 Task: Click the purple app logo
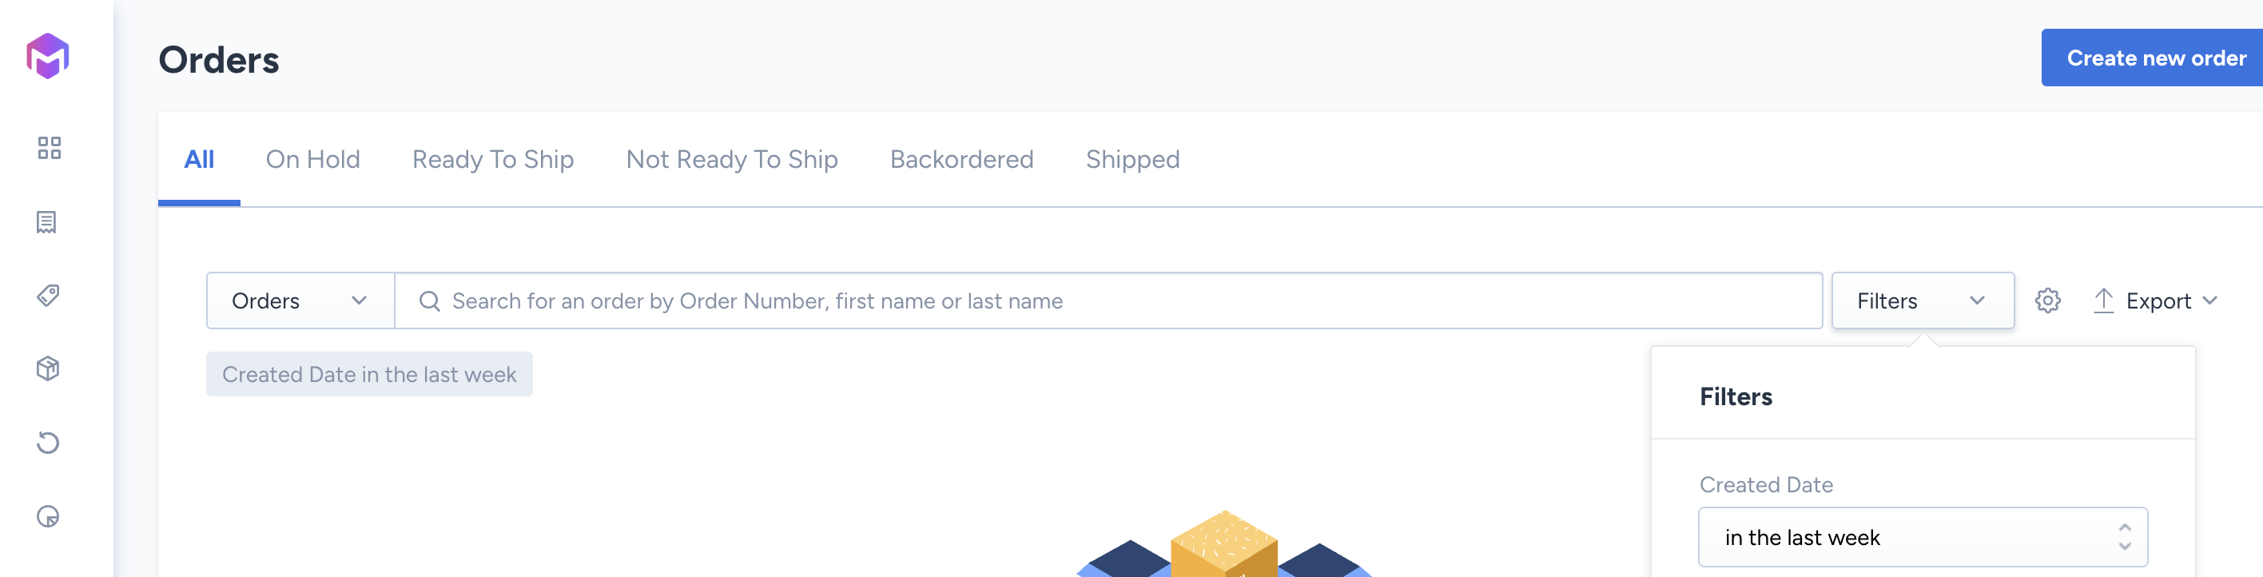[x=48, y=56]
